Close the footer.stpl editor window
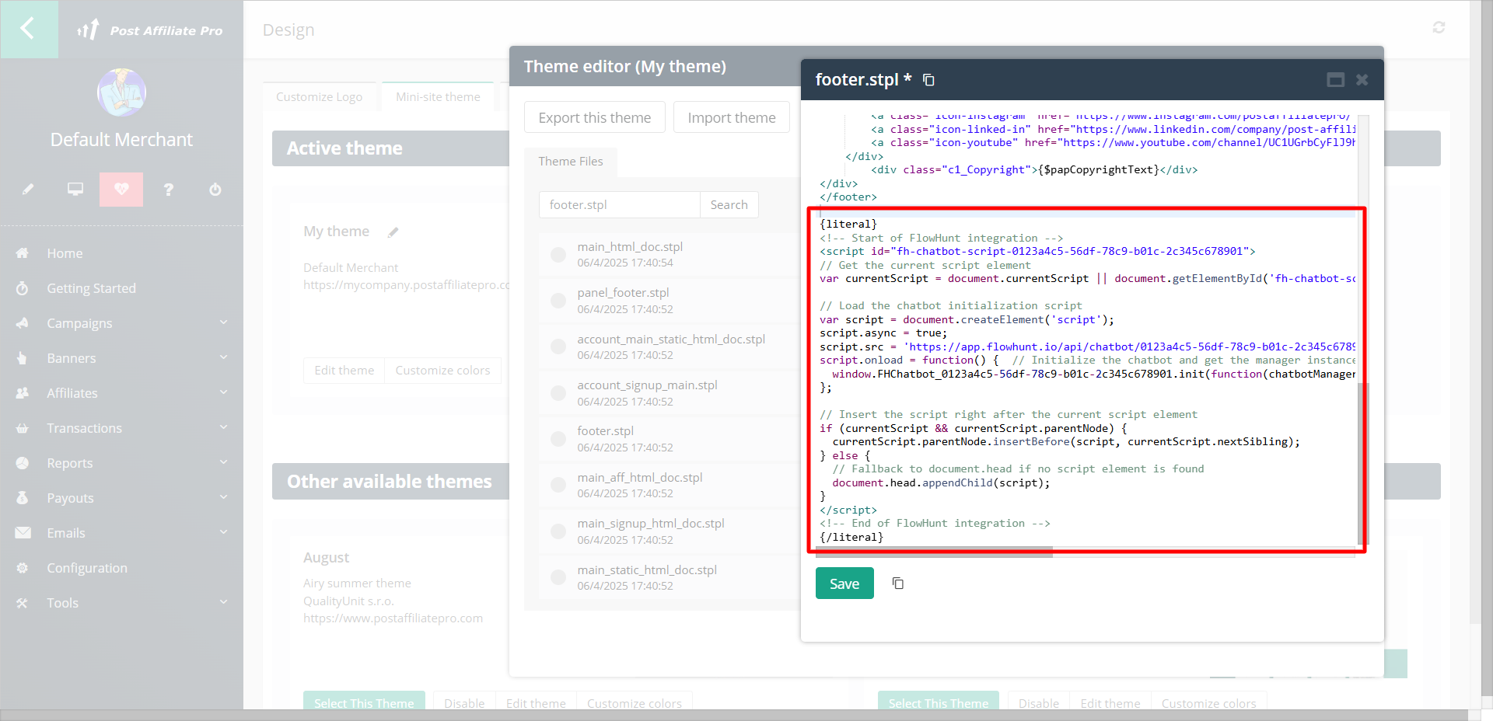1493x721 pixels. point(1362,80)
